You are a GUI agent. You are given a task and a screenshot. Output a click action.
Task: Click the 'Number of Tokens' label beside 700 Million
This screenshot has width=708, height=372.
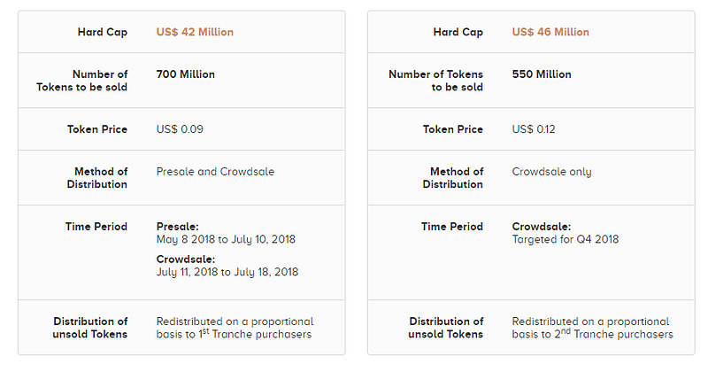tap(82, 81)
